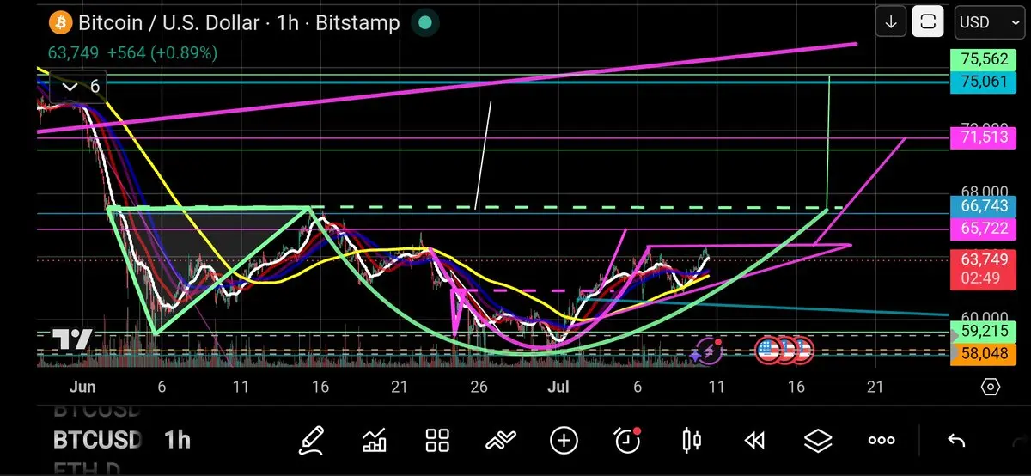The image size is (1031, 476).
Task: Undo with the curved back arrow
Action: pyautogui.click(x=956, y=441)
